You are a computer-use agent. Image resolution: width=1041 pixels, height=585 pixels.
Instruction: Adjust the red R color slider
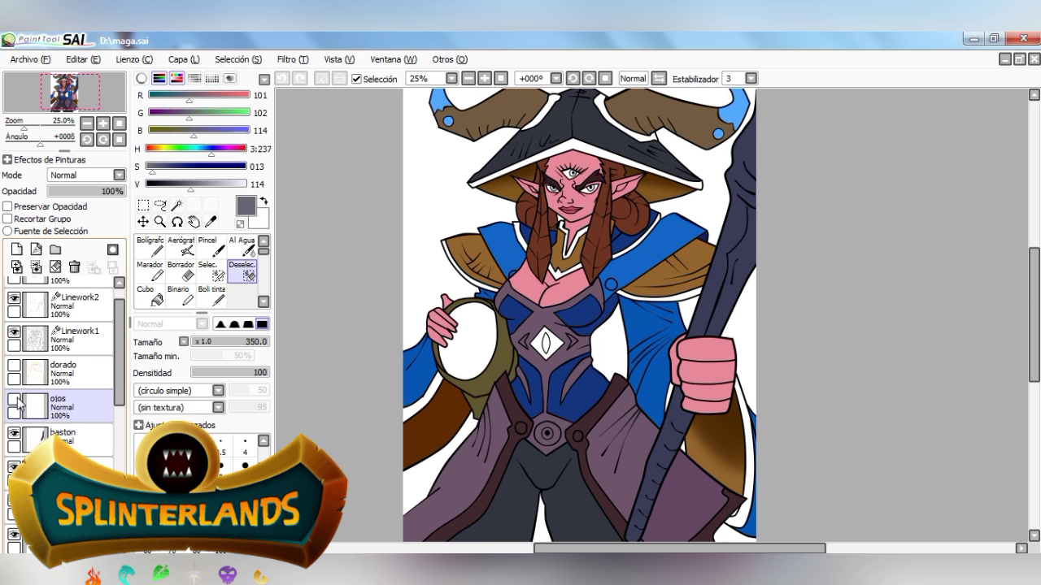click(x=198, y=95)
